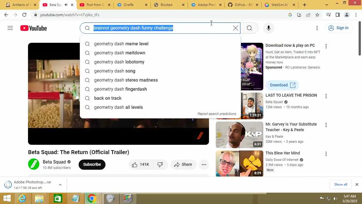Open options menu for the sponsored ad card

click(326, 46)
